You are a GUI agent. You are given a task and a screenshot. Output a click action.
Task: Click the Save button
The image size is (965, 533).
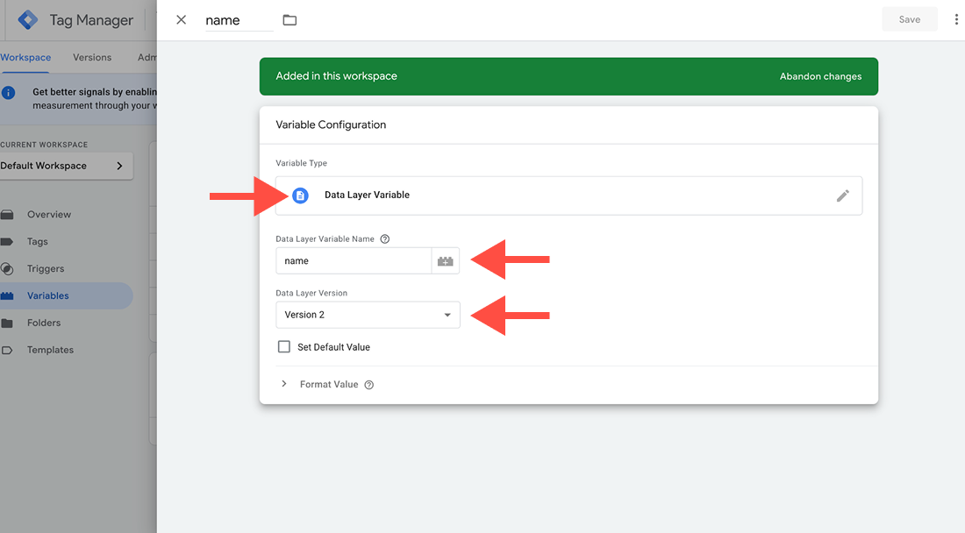point(909,19)
